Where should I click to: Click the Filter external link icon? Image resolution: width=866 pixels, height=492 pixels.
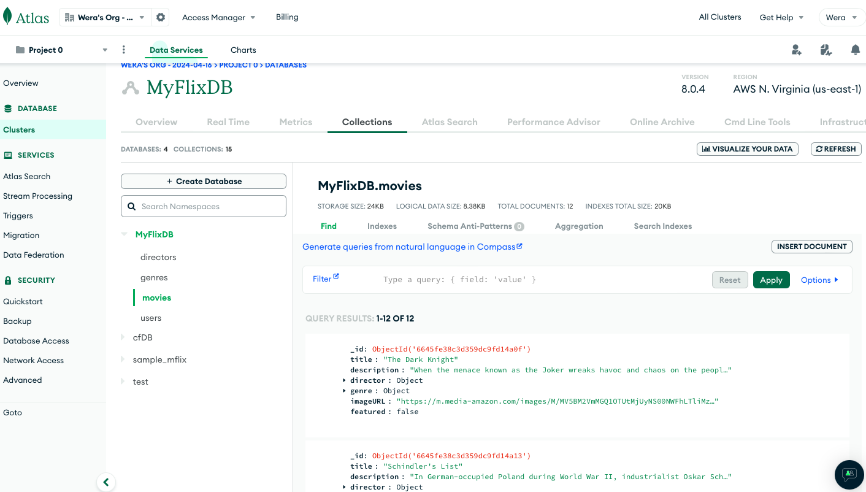[336, 277]
